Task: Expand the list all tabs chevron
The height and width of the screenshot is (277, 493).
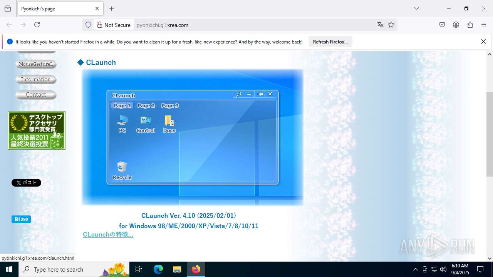Action: point(417,8)
